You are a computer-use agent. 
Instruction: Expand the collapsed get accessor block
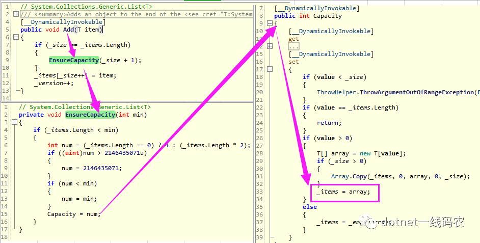click(x=270, y=46)
